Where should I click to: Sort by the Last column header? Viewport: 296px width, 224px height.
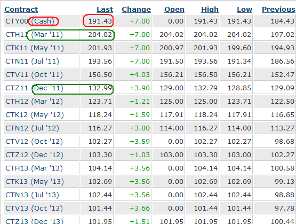[105, 10]
